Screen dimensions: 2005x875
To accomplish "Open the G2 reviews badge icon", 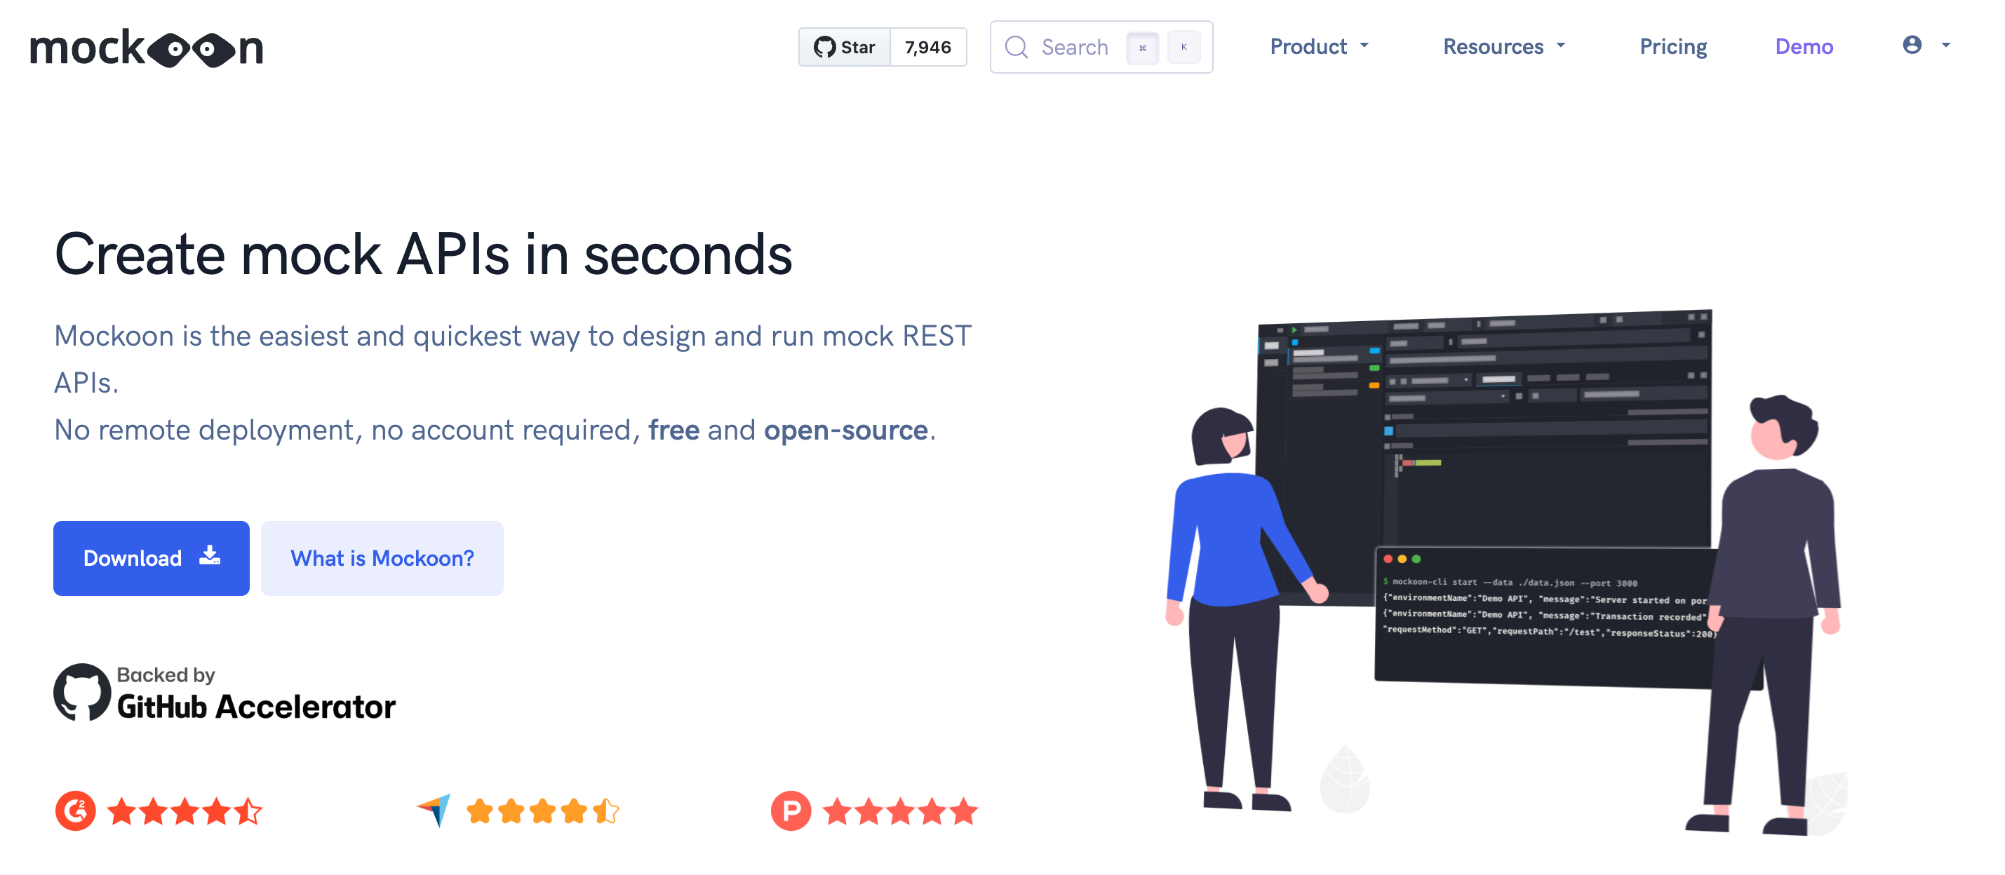I will [x=76, y=811].
